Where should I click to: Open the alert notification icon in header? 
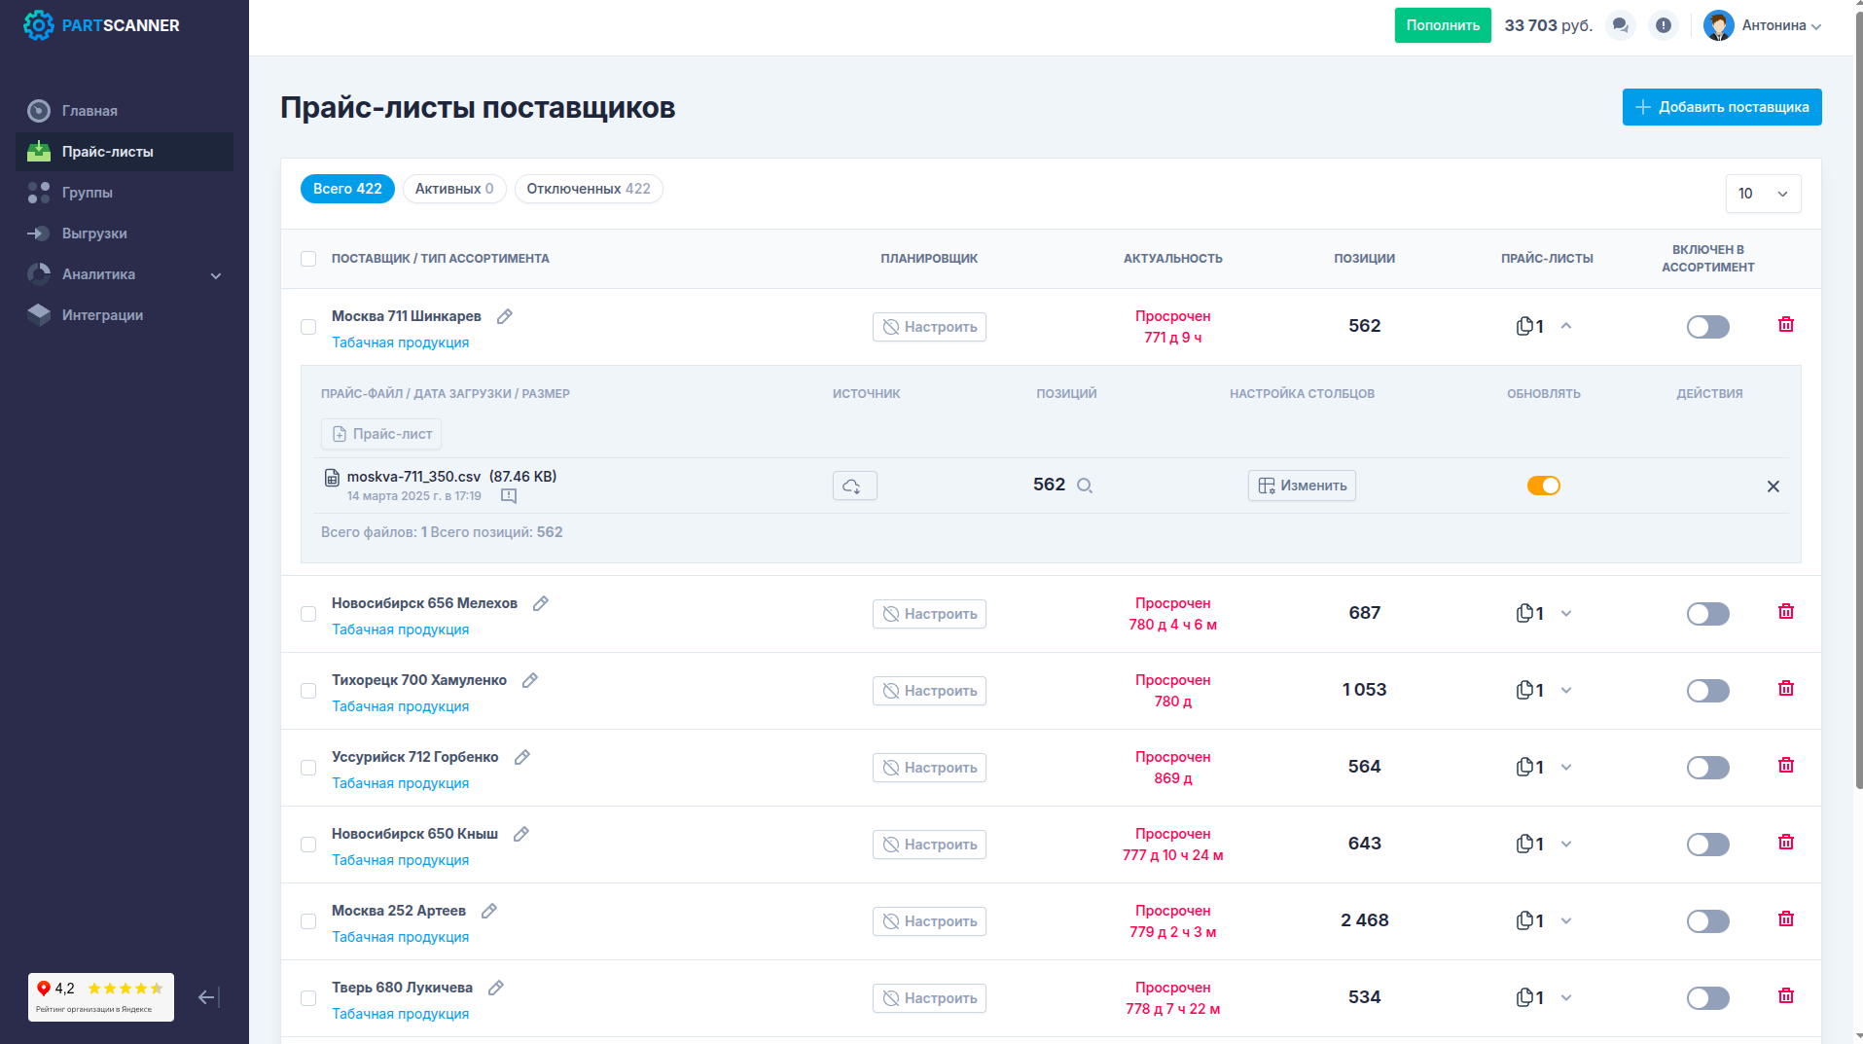point(1663,25)
